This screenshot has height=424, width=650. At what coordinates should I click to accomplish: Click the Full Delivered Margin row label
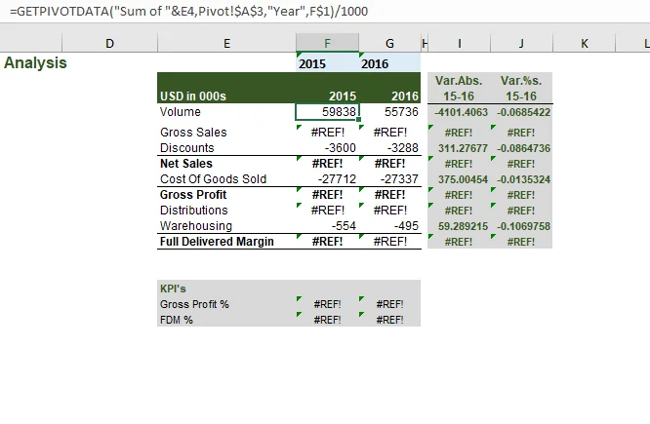tap(217, 241)
